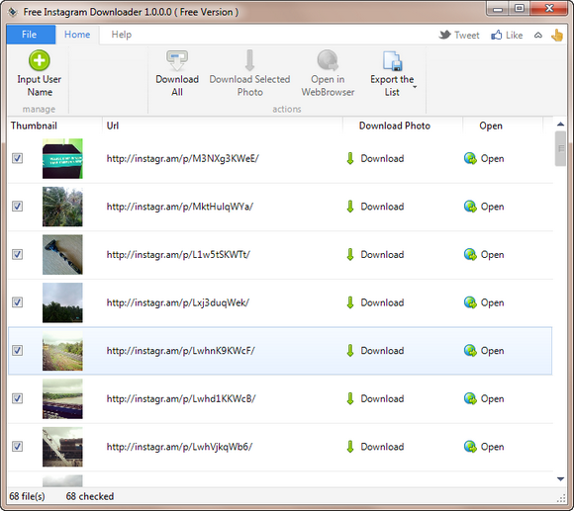Select thumbnail in LwhVjkqWb6 row

click(62, 447)
